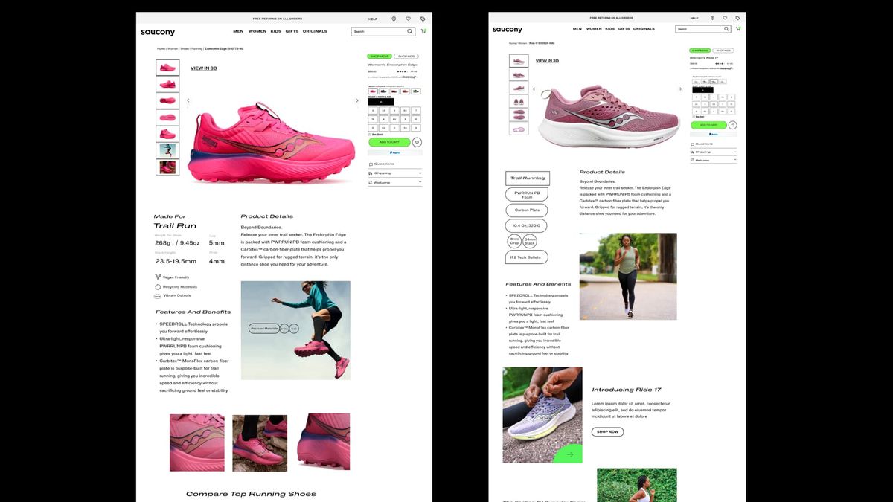The image size is (893, 502).
Task: Click Vegan Friendly icon on Endorphin Edge page
Action: (159, 277)
